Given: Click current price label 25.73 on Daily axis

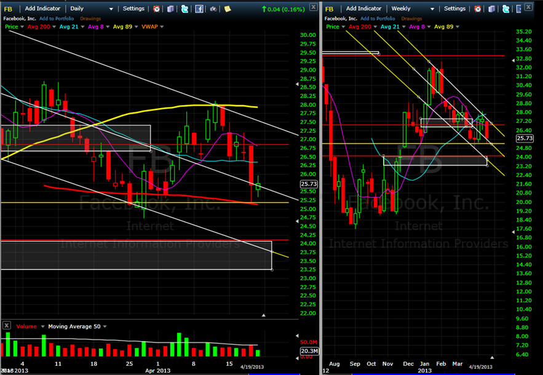Looking at the screenshot, I should [309, 184].
